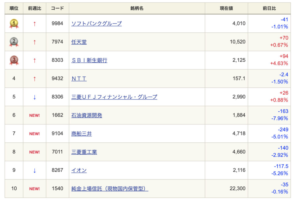Click the red up arrow in NTT row
Screen dimensions: 294x201
pos(34,79)
